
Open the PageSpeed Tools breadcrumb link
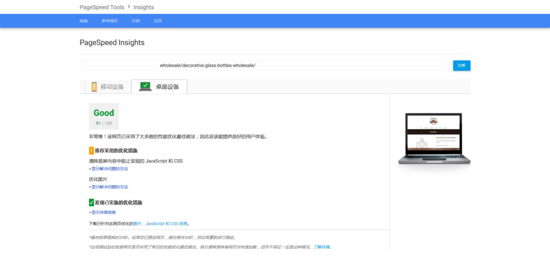click(x=102, y=7)
